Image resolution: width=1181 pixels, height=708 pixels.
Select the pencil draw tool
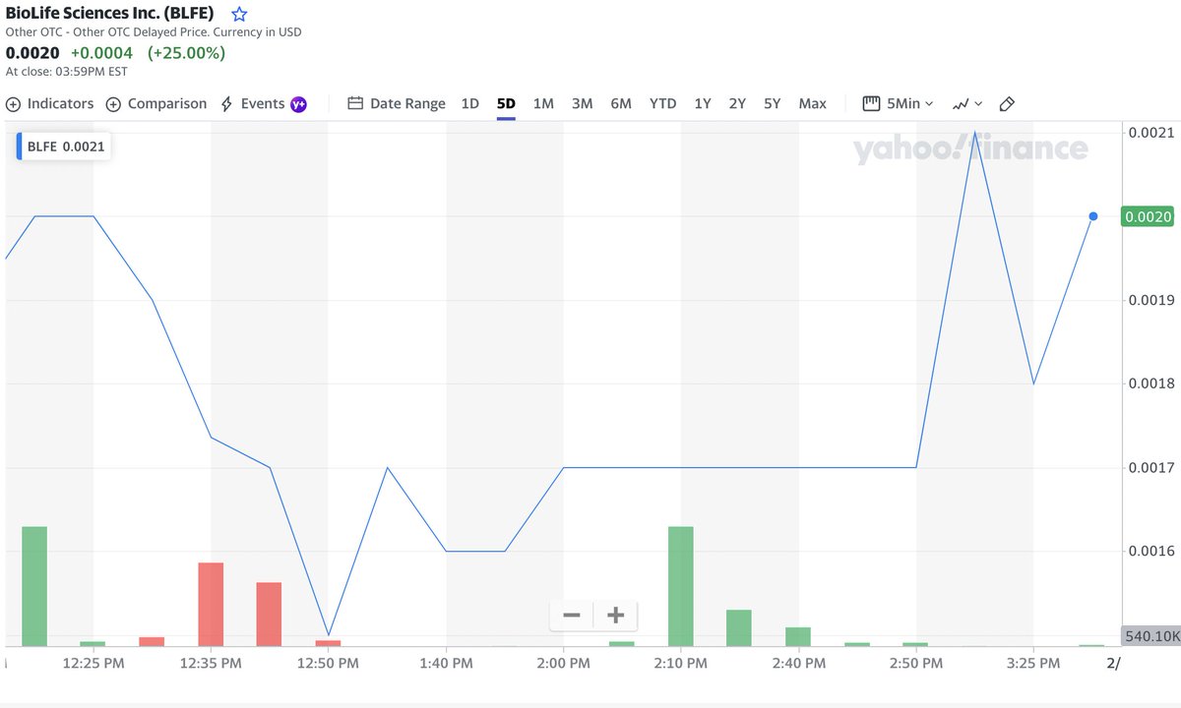[1007, 103]
